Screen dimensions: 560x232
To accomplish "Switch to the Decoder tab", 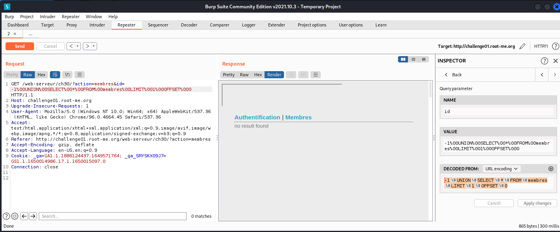I will 189,25.
